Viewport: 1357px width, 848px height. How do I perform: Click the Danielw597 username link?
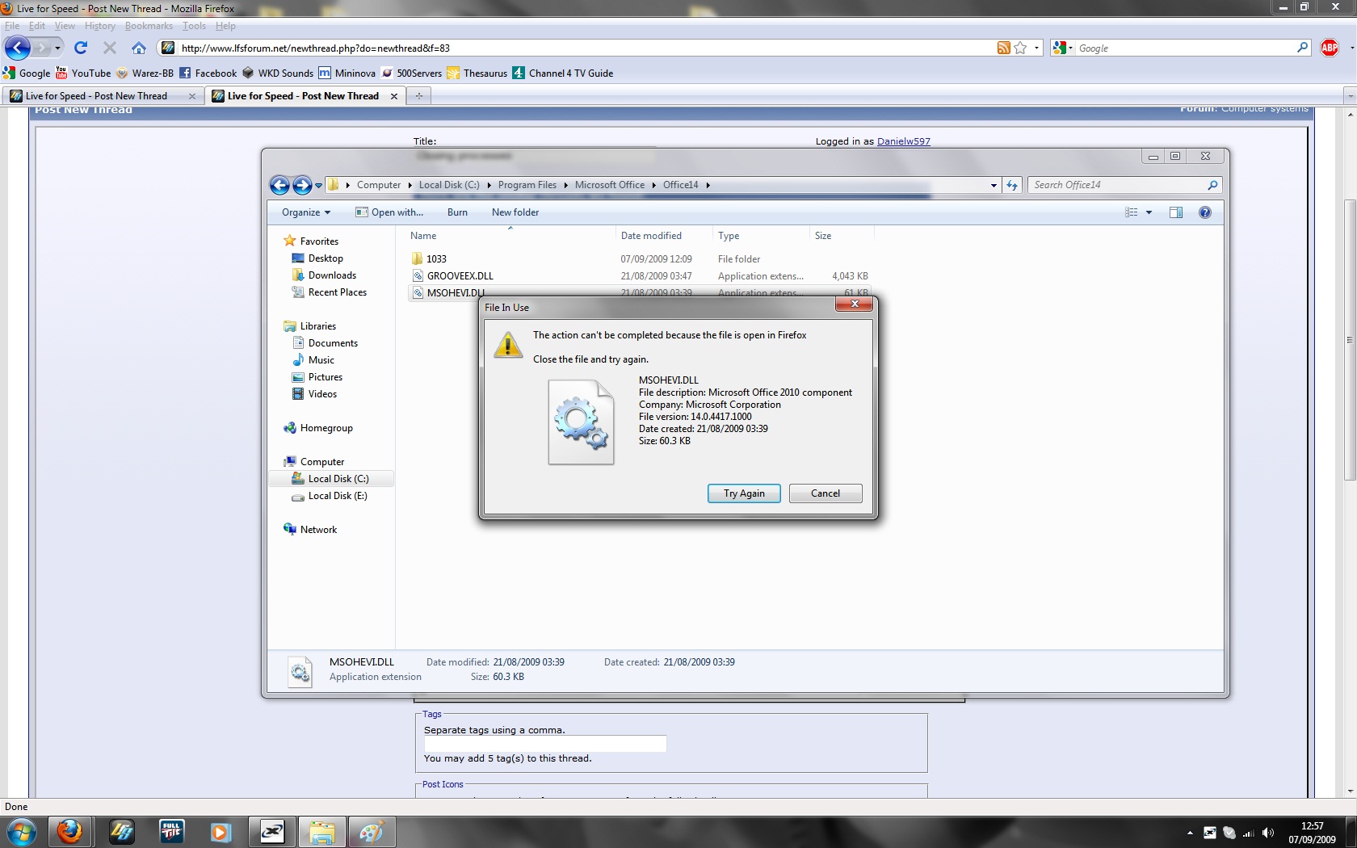pyautogui.click(x=903, y=141)
